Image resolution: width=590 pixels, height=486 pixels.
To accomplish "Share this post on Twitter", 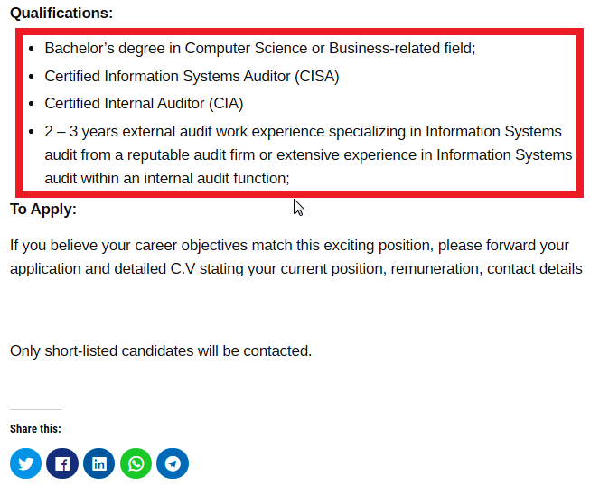I will click(x=25, y=463).
